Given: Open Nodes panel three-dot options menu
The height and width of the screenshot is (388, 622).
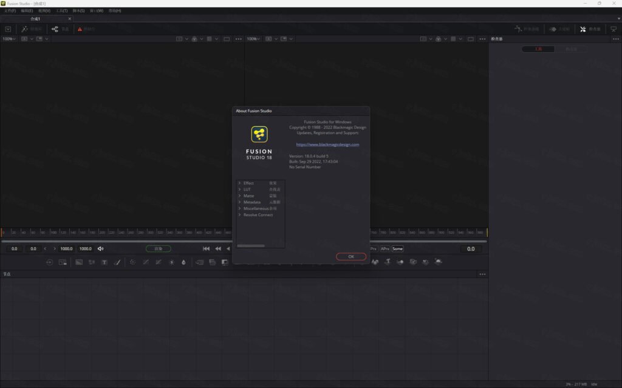Looking at the screenshot, I should pos(482,274).
